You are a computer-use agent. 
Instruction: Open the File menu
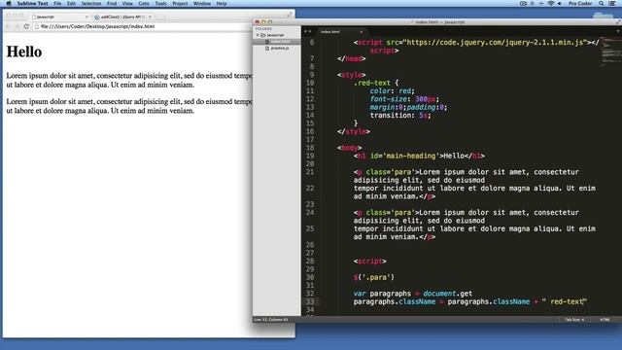[57, 3]
